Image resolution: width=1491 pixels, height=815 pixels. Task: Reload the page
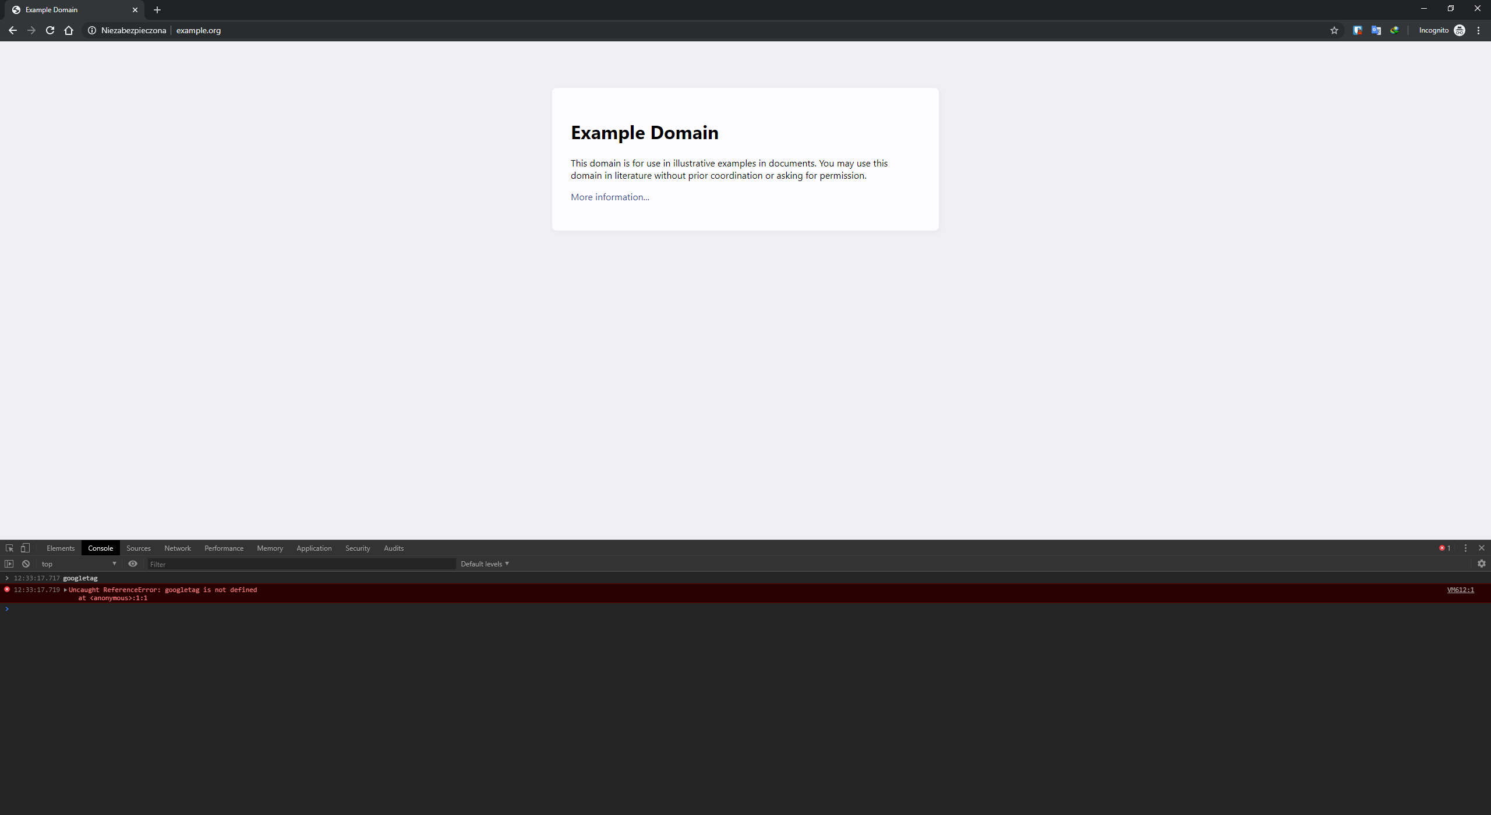pos(50,30)
